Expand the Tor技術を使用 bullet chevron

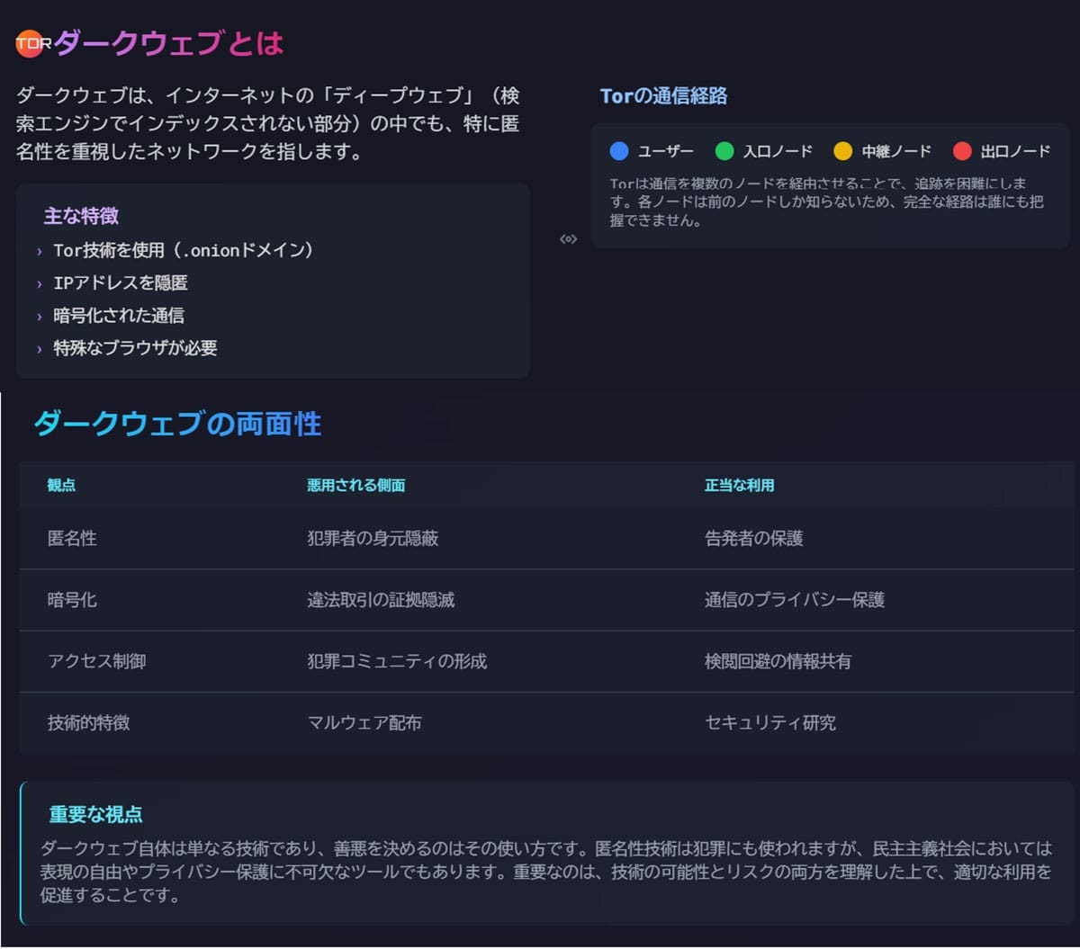(40, 252)
